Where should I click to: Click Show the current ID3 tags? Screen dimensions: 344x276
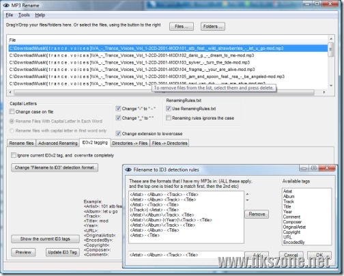(45, 239)
